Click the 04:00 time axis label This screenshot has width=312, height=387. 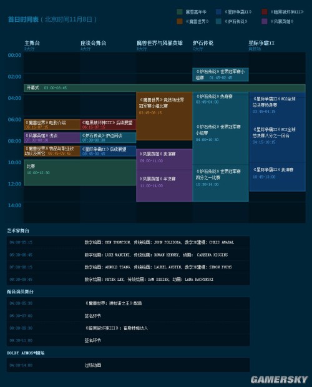pyautogui.click(x=14, y=98)
